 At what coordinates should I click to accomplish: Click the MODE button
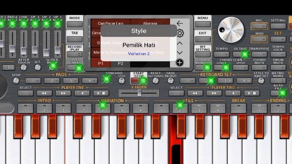[x=74, y=24]
